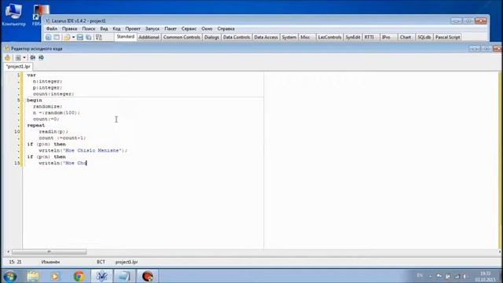Viewport: 503px width, 283px height.
Task: Open the Вид menu
Action: click(x=104, y=29)
